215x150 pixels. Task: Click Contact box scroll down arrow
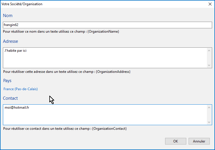click(209, 122)
